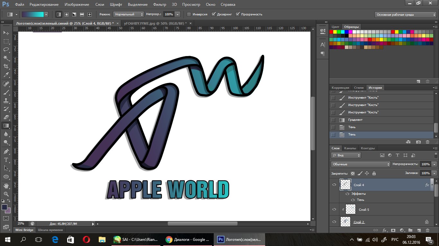
Task: Toggle Тень effect visibility eye
Action: tap(353, 200)
